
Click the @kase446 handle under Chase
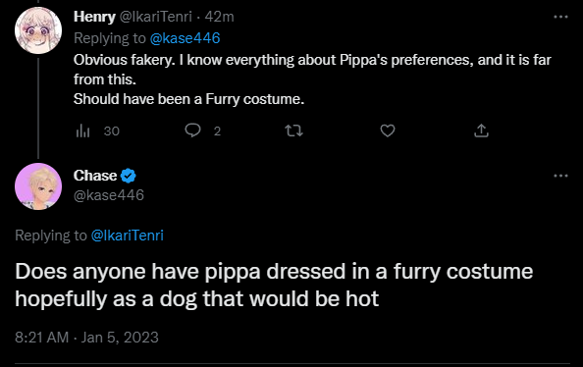pyautogui.click(x=109, y=195)
